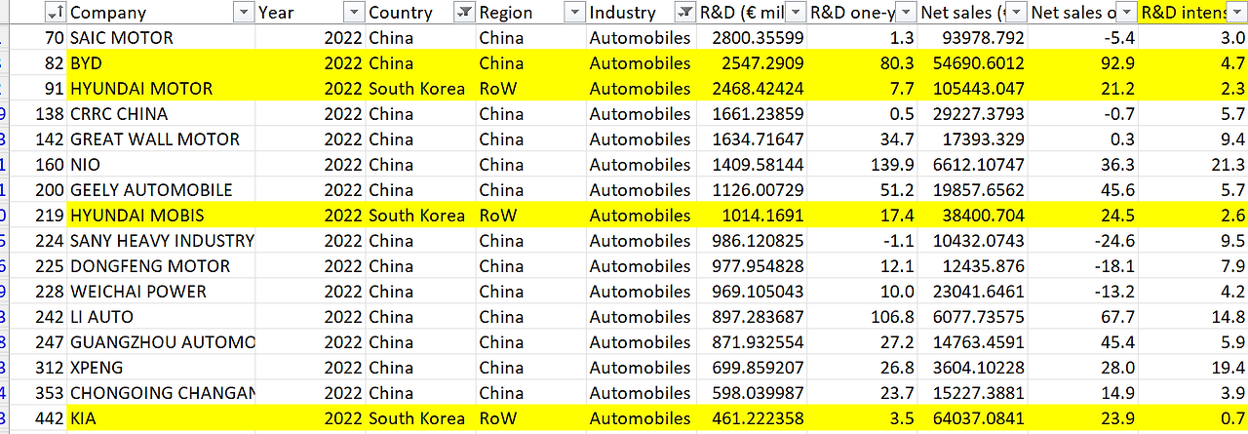Select the net sales growth value 67.7

(x=1084, y=317)
